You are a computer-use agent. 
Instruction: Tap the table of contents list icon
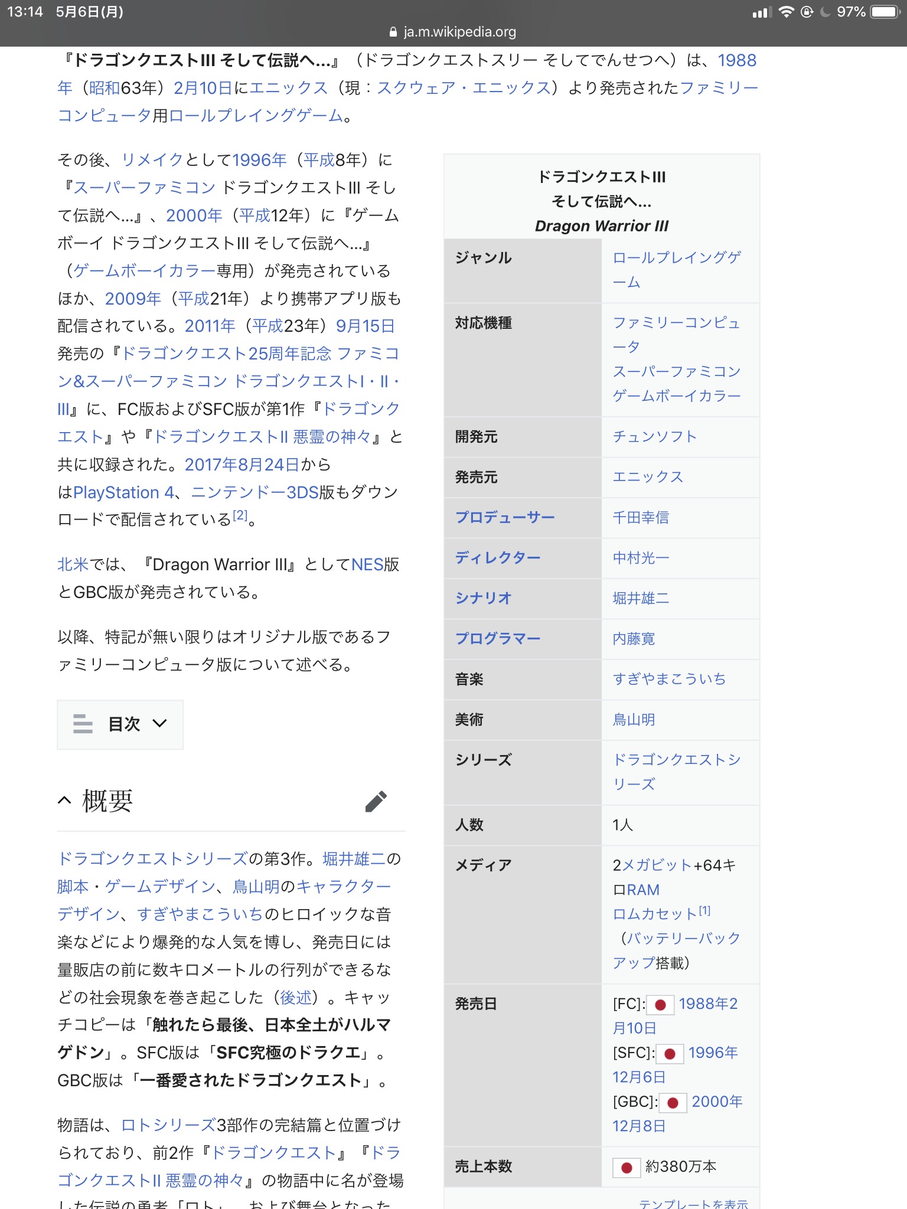[x=83, y=724]
